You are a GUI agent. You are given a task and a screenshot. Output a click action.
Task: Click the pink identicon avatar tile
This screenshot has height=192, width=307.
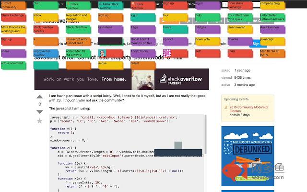click(x=175, y=53)
